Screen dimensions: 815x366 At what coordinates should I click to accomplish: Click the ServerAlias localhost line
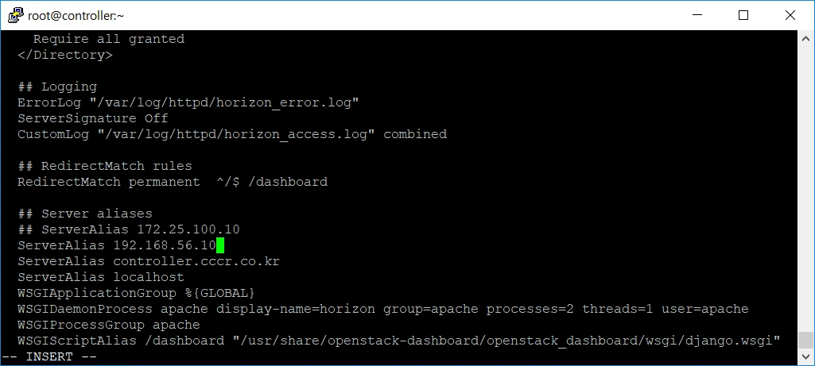click(x=101, y=277)
